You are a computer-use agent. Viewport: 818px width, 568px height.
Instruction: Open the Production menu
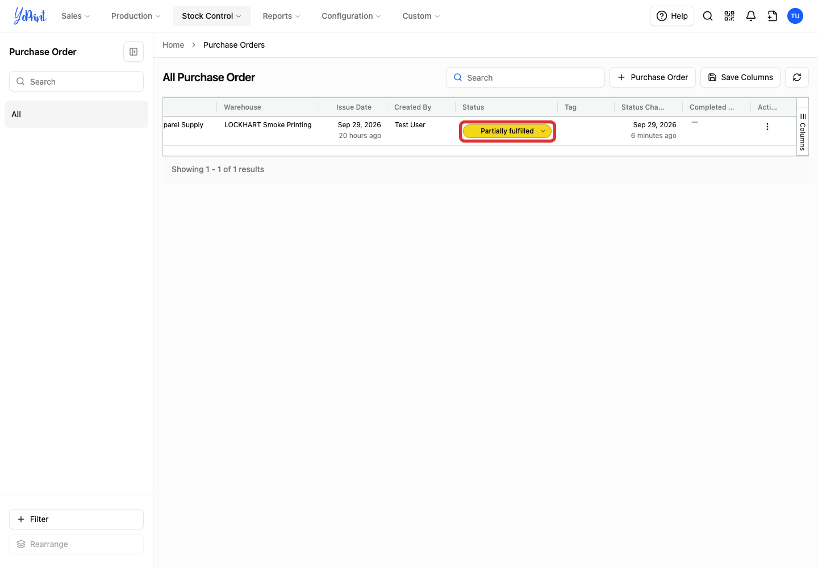pyautogui.click(x=136, y=16)
